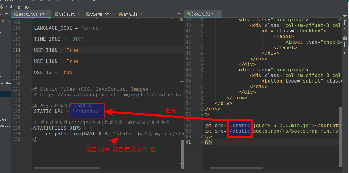
Task: Click the USE_TZ setting name
Action: point(43,73)
